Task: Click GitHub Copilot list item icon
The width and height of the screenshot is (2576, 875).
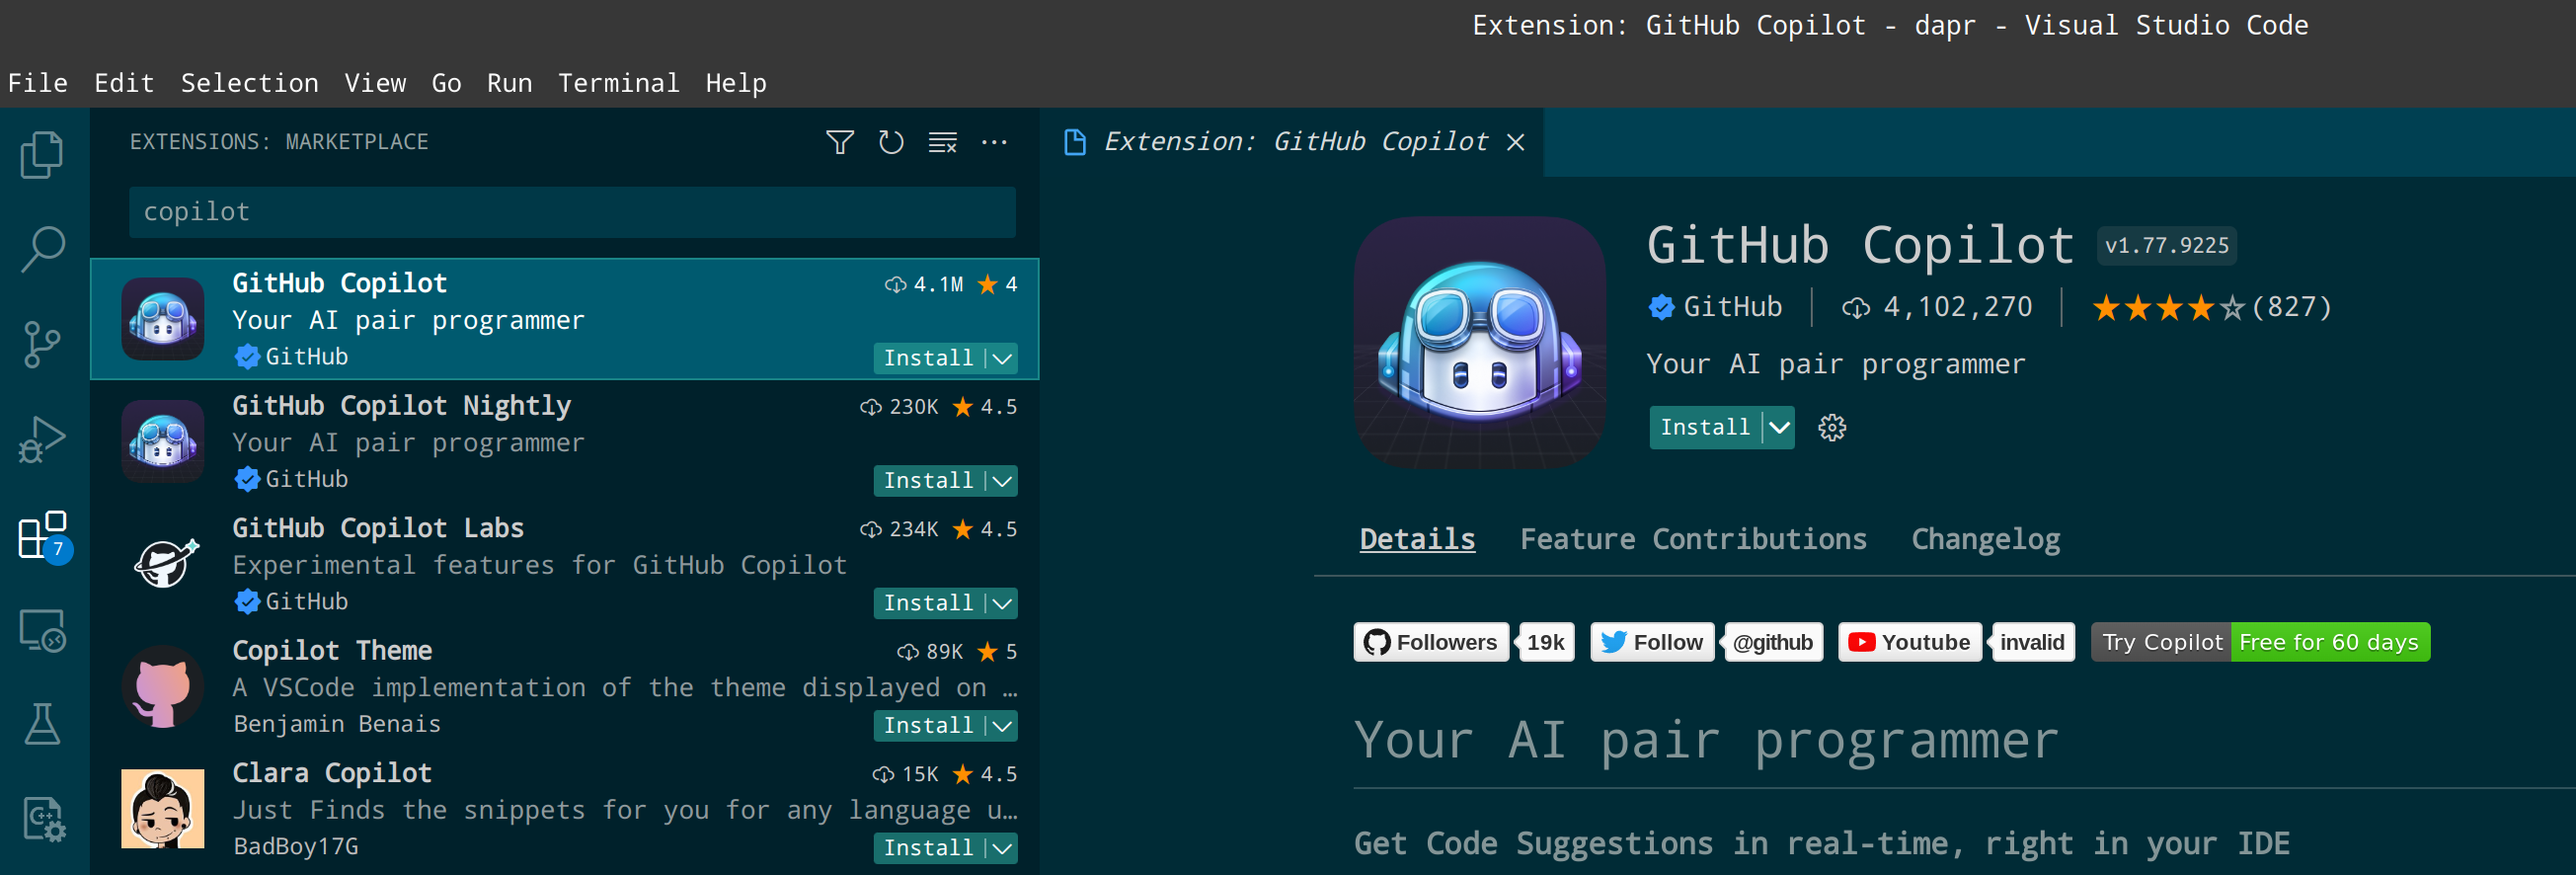Action: [163, 319]
